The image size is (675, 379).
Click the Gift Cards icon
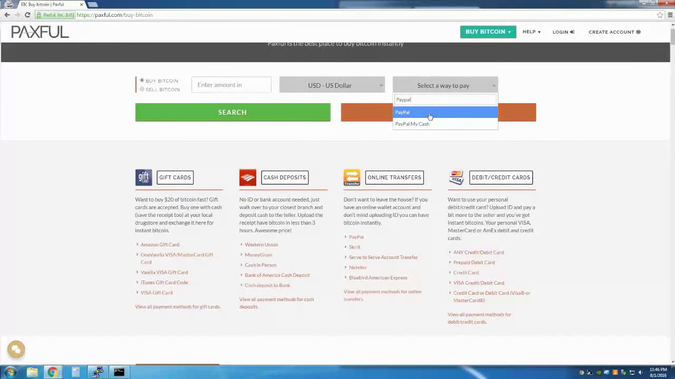click(x=143, y=177)
